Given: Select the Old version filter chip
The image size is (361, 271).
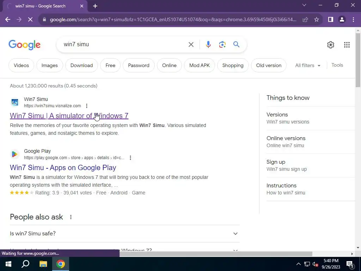Looking at the screenshot, I should pos(269,65).
